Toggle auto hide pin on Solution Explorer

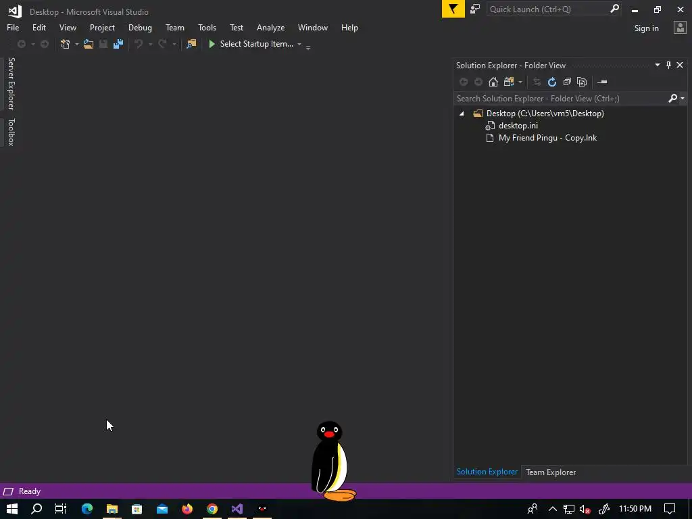[x=668, y=65]
